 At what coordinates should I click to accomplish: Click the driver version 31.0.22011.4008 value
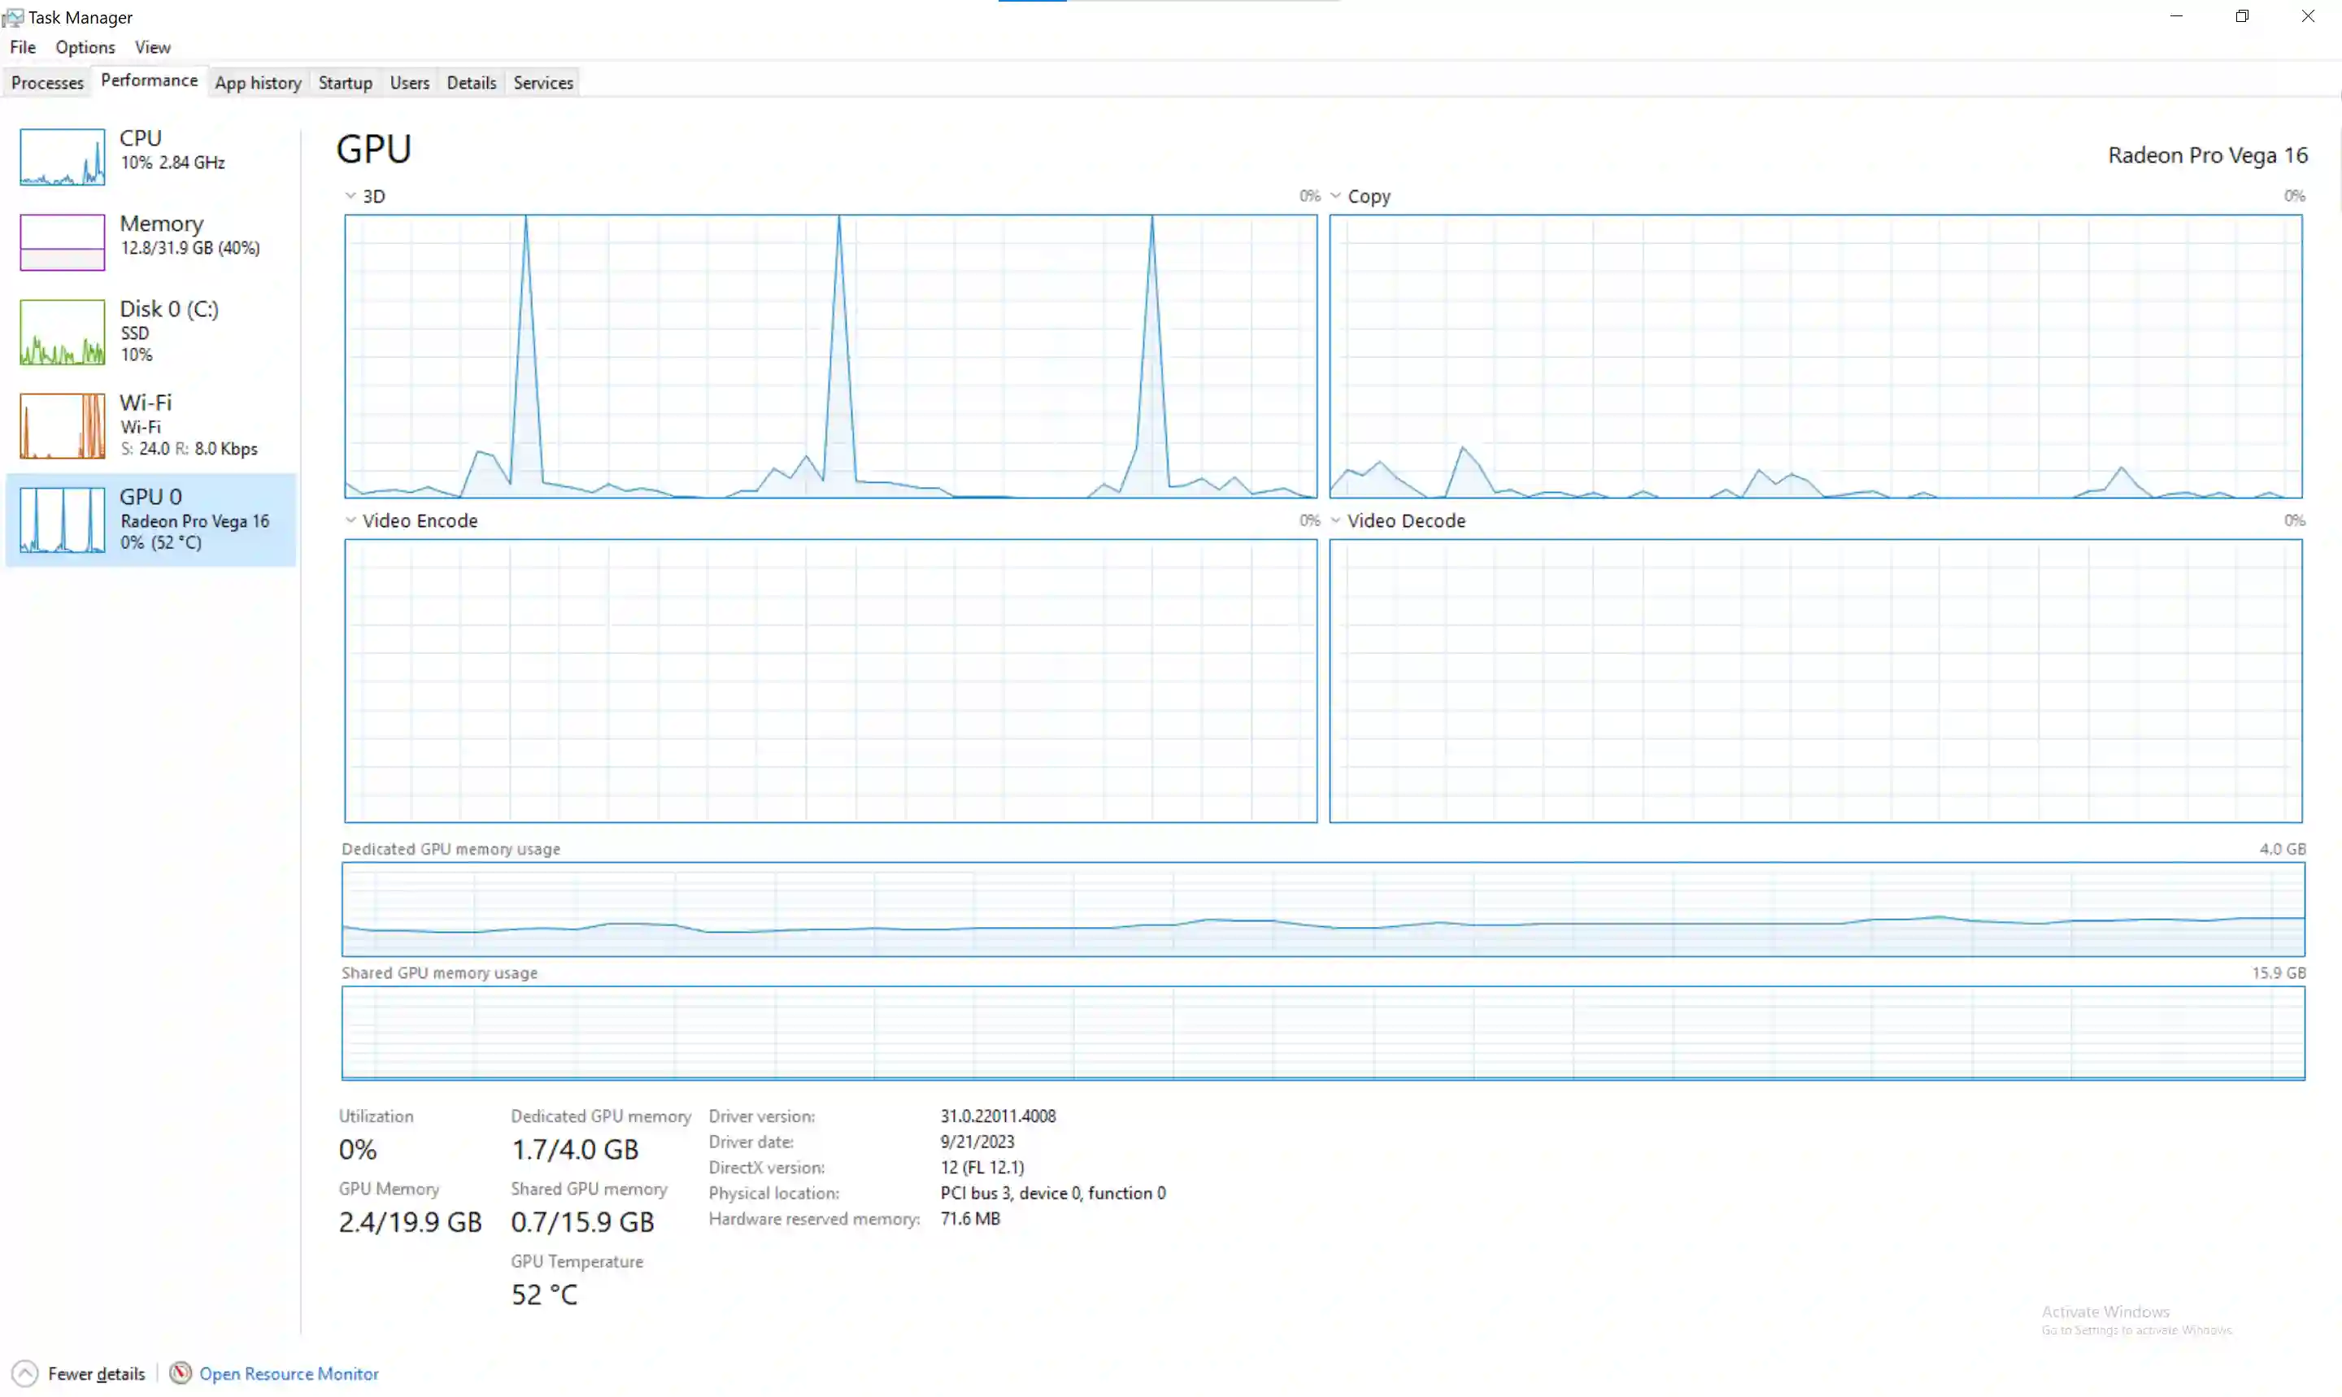point(998,1116)
